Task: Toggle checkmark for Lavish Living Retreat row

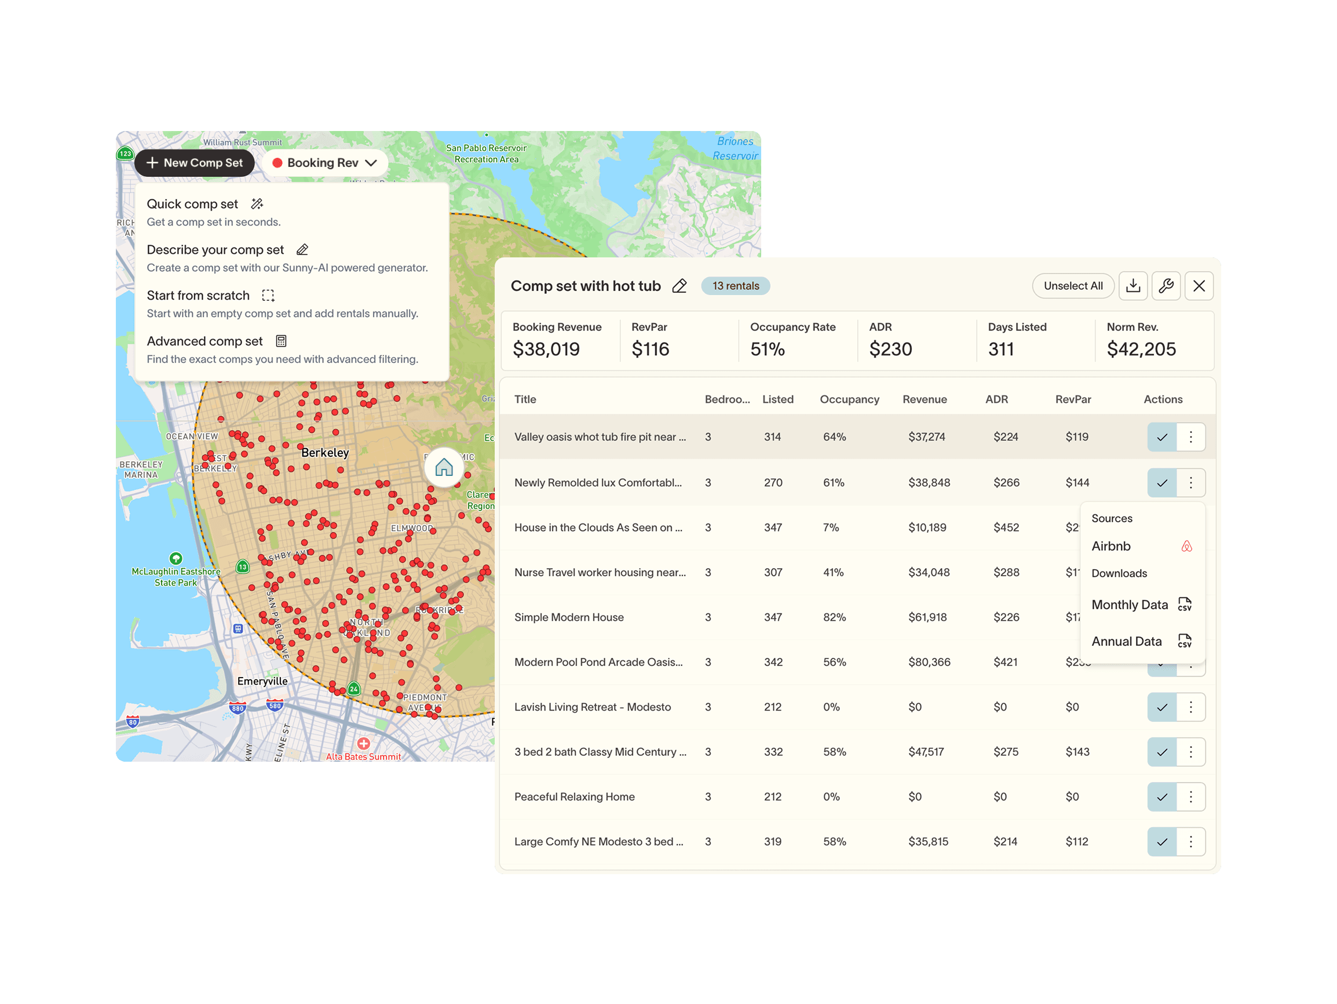Action: tap(1161, 707)
